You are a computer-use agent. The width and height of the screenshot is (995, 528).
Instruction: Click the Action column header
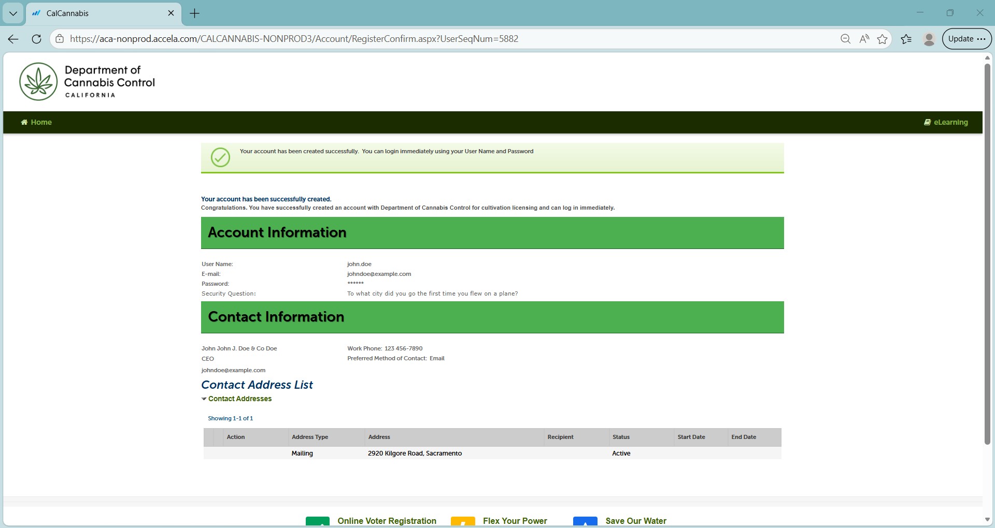point(236,437)
